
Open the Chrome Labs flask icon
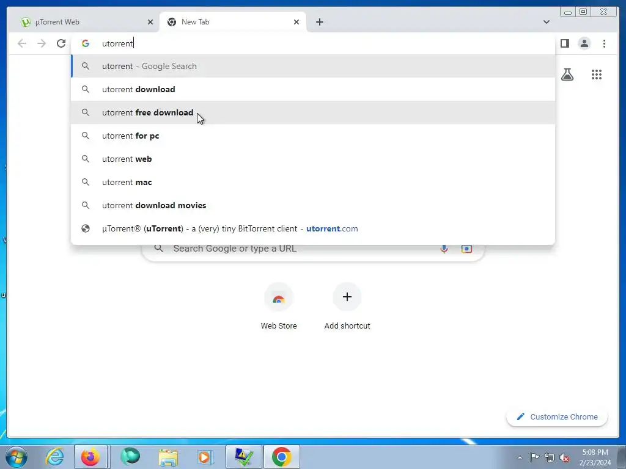pos(567,74)
